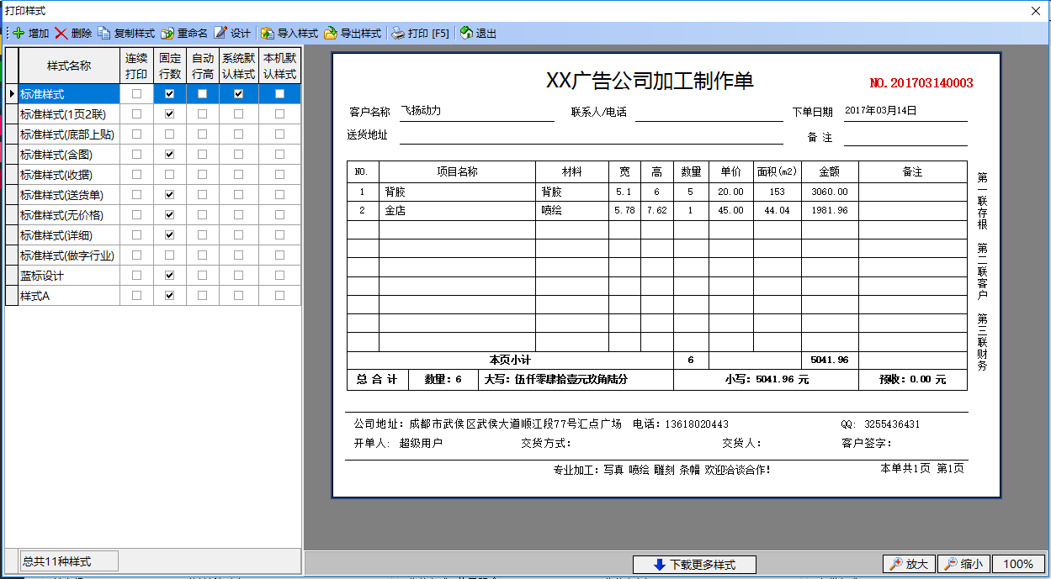This screenshot has height=579, width=1051.
Task: Uncheck fixed rows for 标准样式(含图)
Action: (170, 155)
